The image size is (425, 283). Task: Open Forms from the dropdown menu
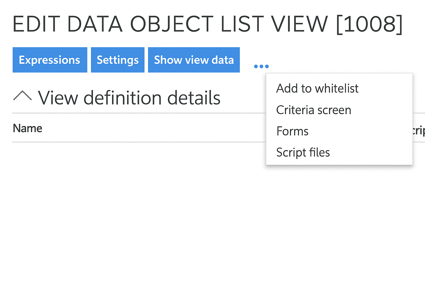pos(292,131)
